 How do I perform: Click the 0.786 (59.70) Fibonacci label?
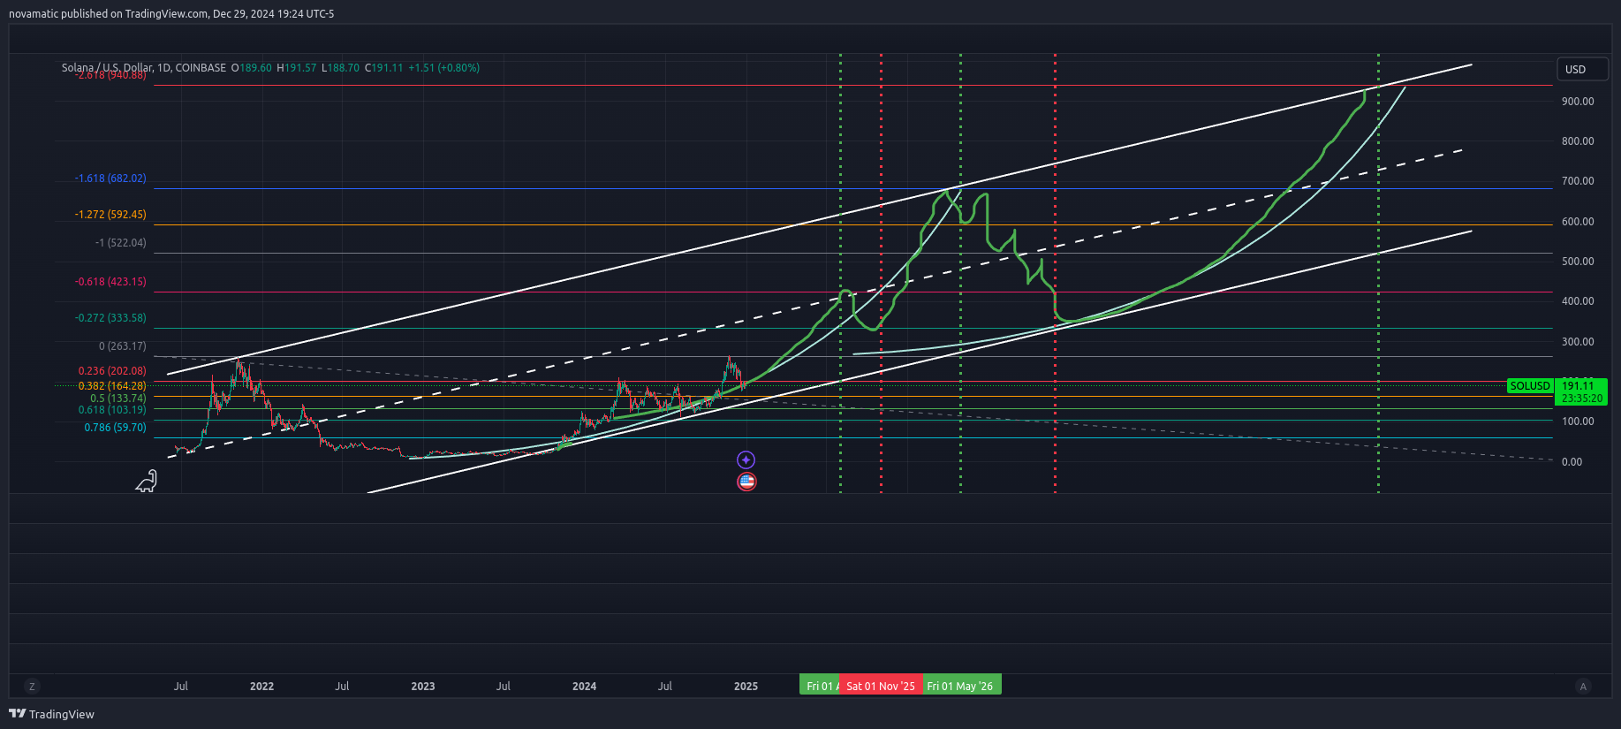point(116,428)
